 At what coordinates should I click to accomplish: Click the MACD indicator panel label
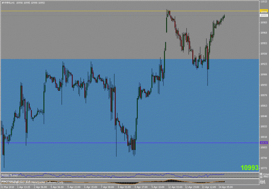(x=16, y=181)
